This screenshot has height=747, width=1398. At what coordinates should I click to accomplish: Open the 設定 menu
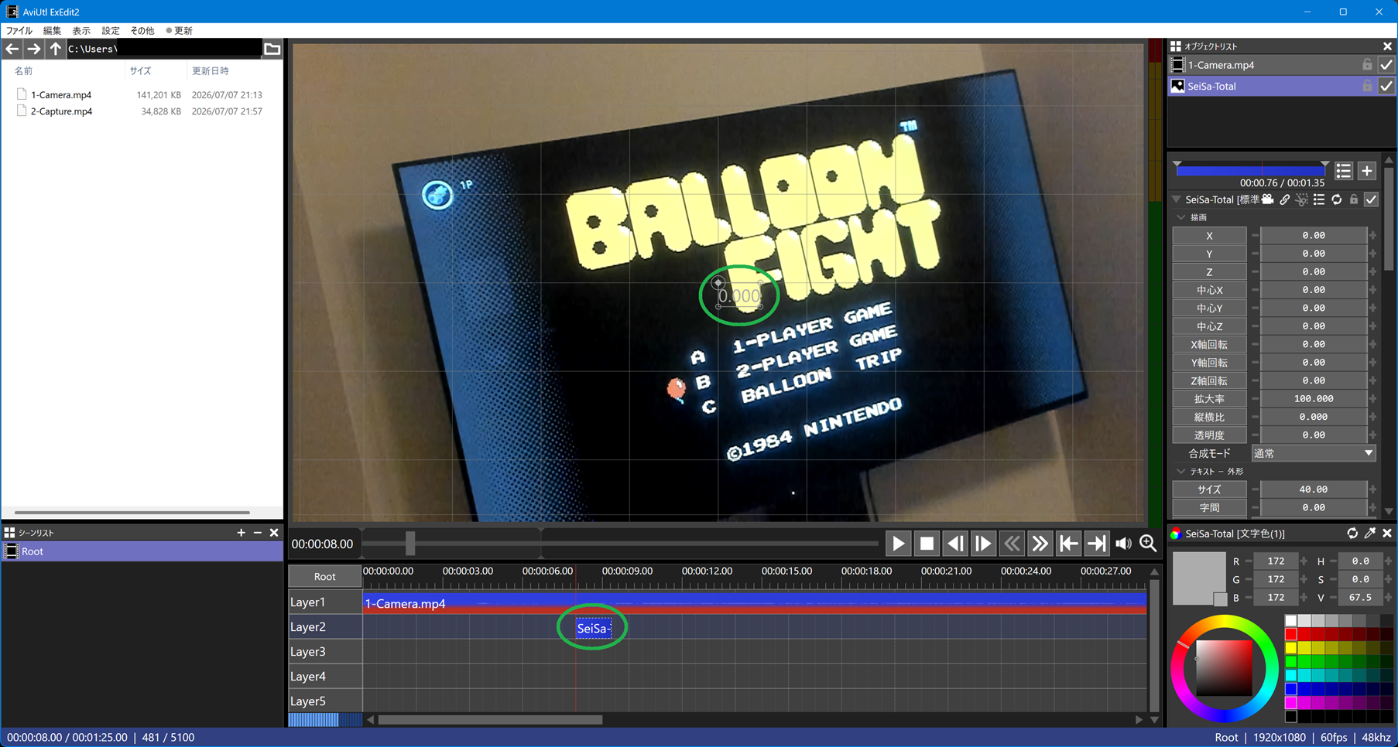[x=111, y=31]
